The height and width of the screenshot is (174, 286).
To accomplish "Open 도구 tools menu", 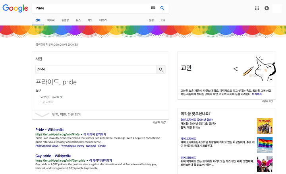I will click(x=163, y=20).
